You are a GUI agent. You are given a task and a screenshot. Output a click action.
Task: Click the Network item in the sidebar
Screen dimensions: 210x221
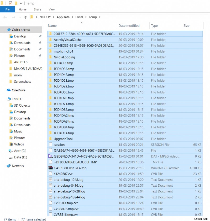(18, 166)
